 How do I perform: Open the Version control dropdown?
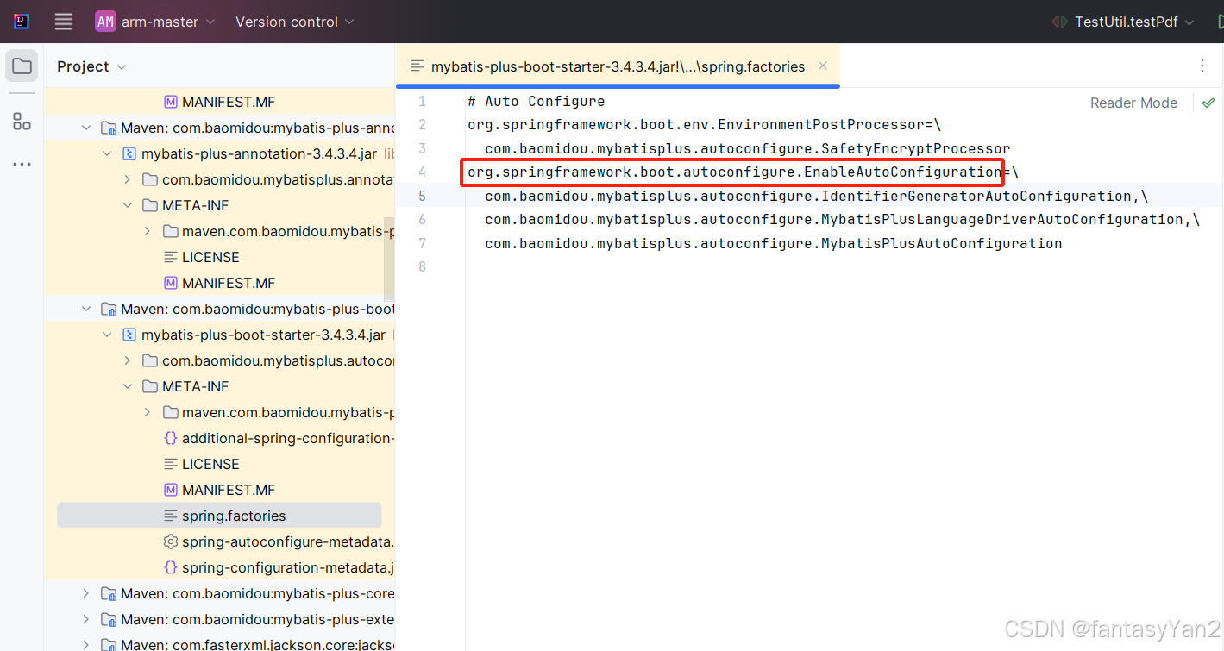(295, 22)
